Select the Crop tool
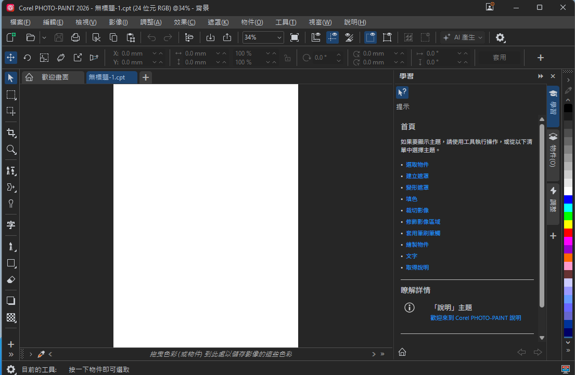The height and width of the screenshot is (375, 575). 11,133
